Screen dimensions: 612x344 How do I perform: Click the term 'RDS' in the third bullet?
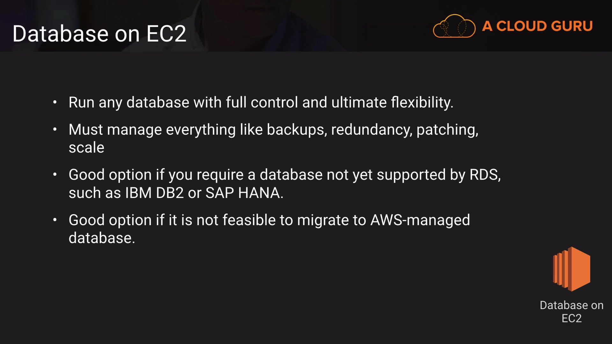coord(484,175)
